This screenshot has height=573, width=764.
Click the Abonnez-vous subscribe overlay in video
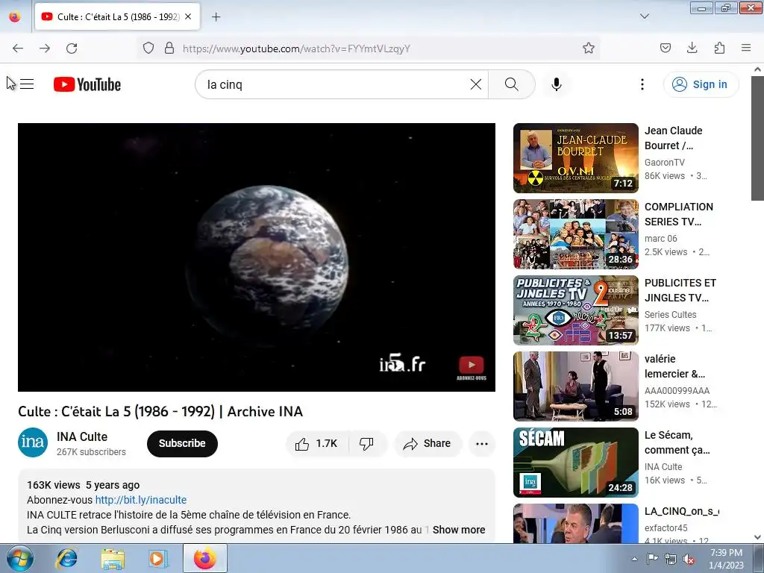pyautogui.click(x=472, y=368)
